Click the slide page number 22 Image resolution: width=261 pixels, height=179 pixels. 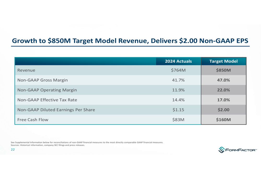(13, 150)
